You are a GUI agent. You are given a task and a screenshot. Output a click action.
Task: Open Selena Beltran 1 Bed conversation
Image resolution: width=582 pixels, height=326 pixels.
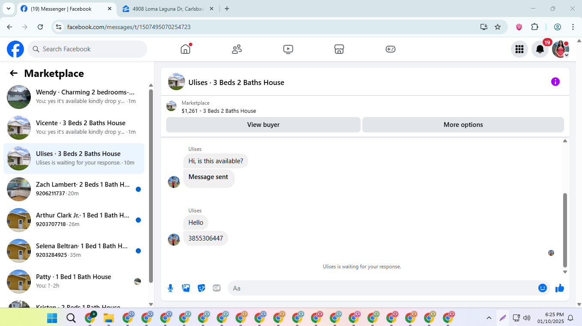click(74, 251)
